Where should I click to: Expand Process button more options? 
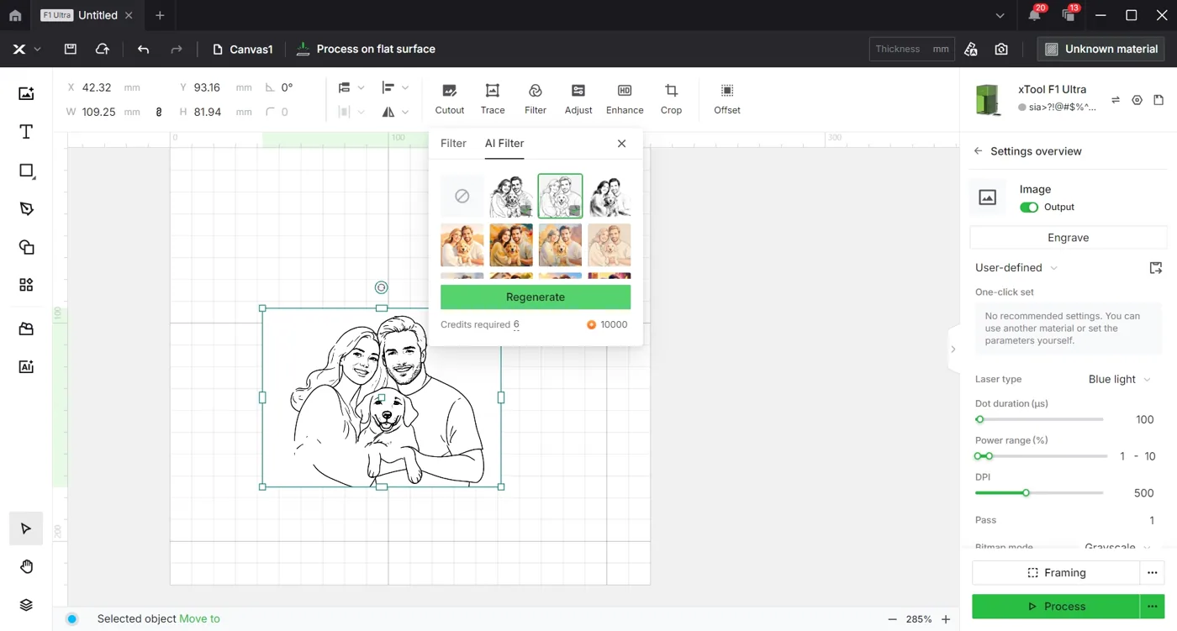point(1153,607)
